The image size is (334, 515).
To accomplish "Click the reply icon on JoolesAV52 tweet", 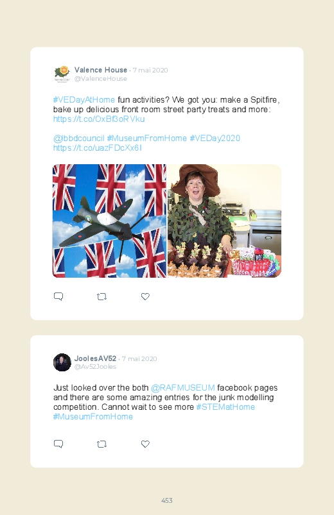I will [58, 444].
